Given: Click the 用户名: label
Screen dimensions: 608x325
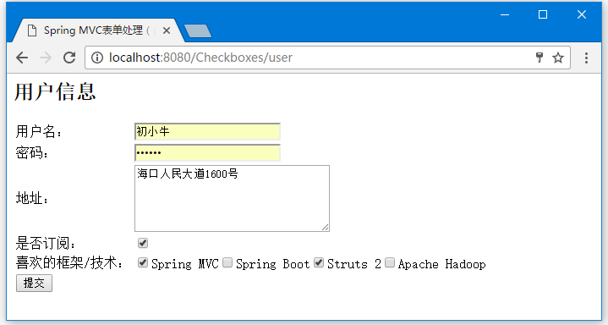Looking at the screenshot, I should point(39,132).
